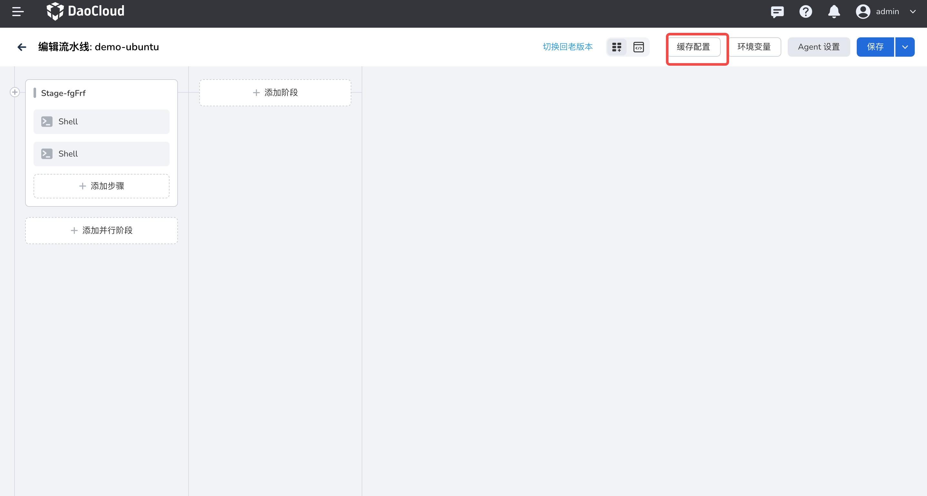This screenshot has height=496, width=927.
Task: Add a new stage via 添加阶段
Action: [x=275, y=93]
